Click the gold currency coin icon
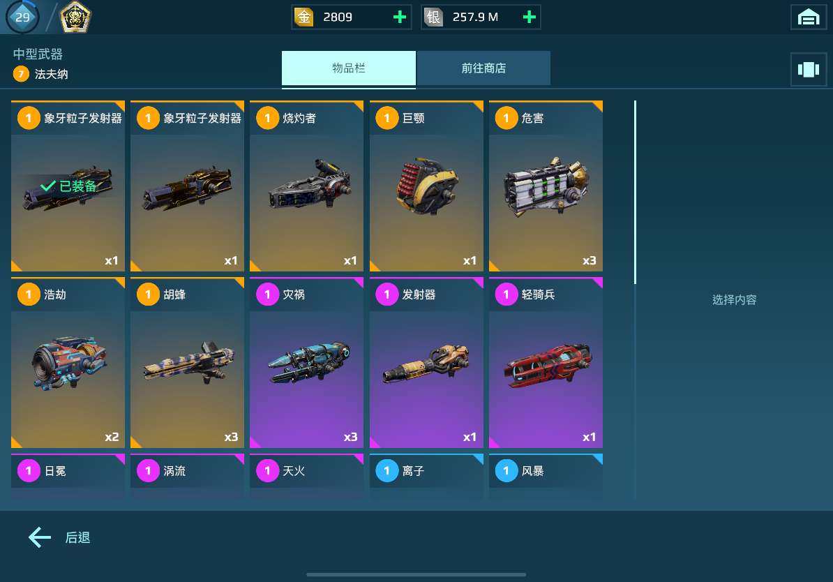Viewport: 833px width, 582px height. 304,17
